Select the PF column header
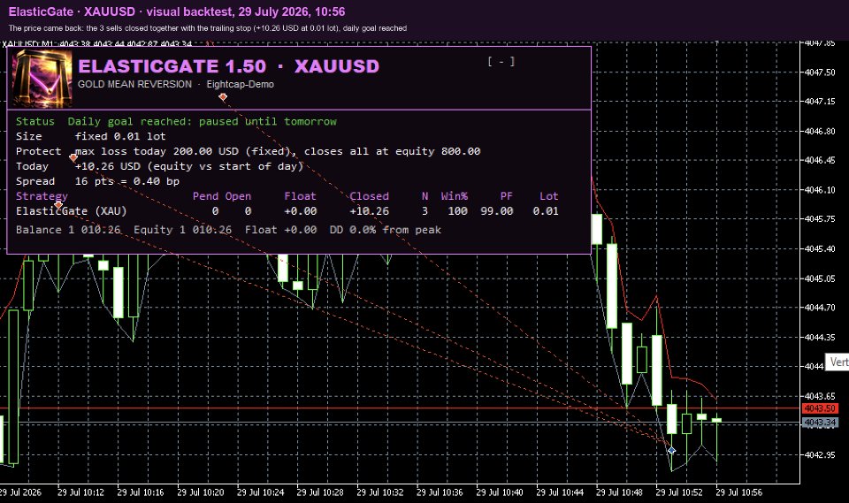The image size is (849, 503). tap(506, 196)
